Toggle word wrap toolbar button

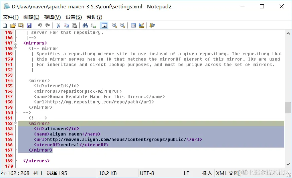point(104,25)
